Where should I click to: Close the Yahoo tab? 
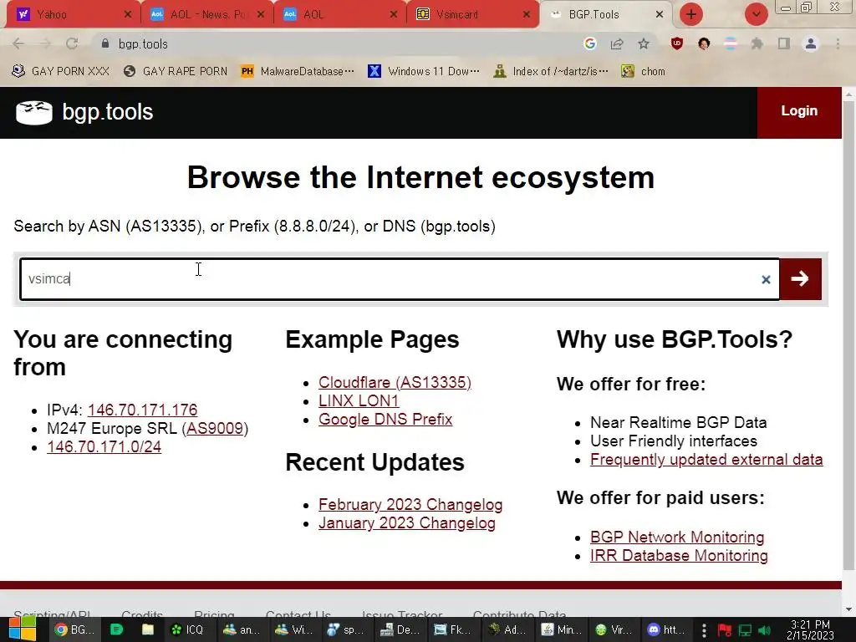click(x=128, y=15)
